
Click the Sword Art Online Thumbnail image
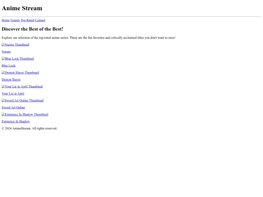point(22,101)
